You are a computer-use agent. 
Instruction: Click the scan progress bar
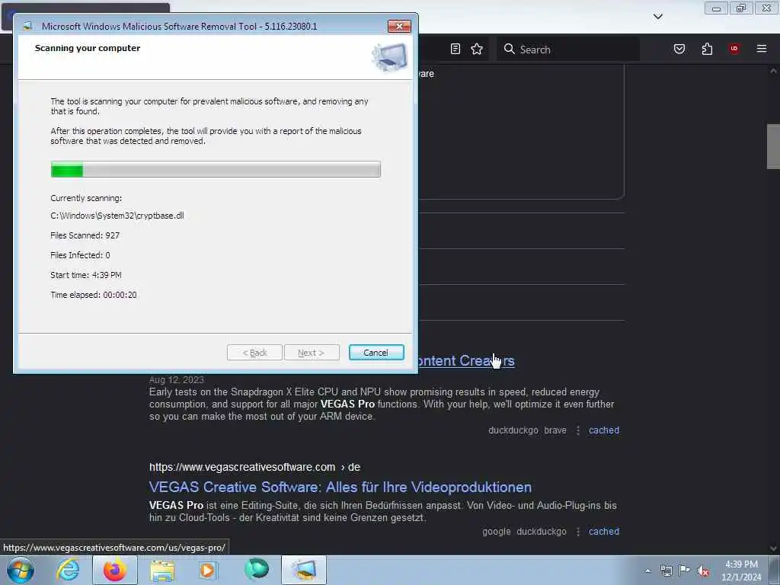(x=216, y=169)
